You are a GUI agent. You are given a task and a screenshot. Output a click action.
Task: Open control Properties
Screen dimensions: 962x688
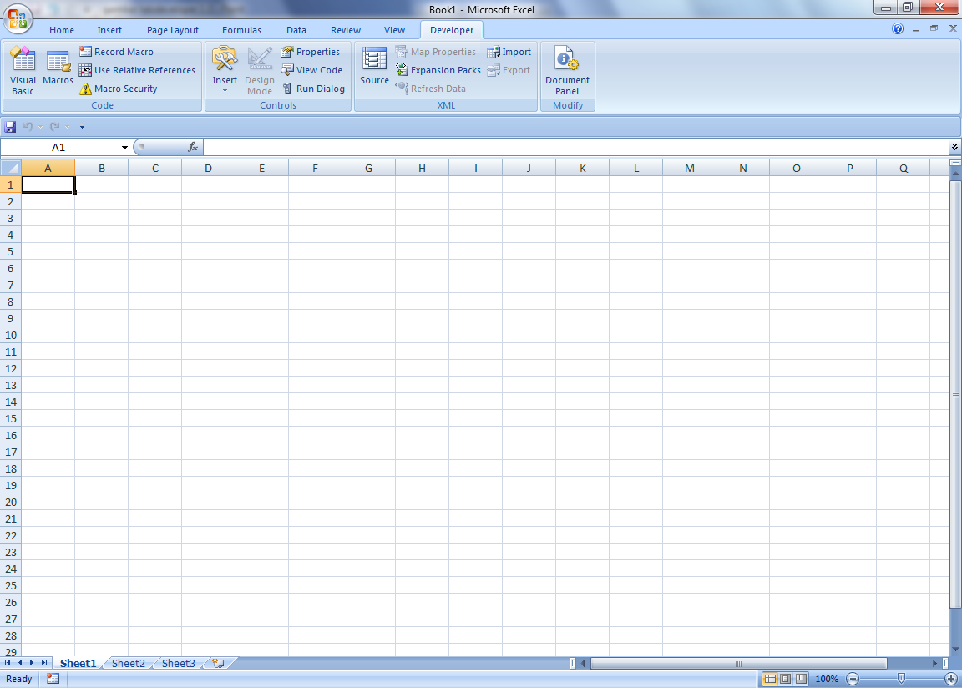point(311,52)
